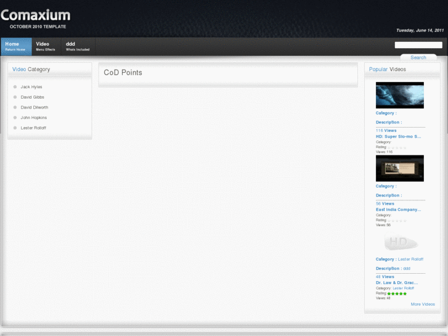Screen dimensions: 448x336
Task: Click the More Videos link
Action: [423, 304]
